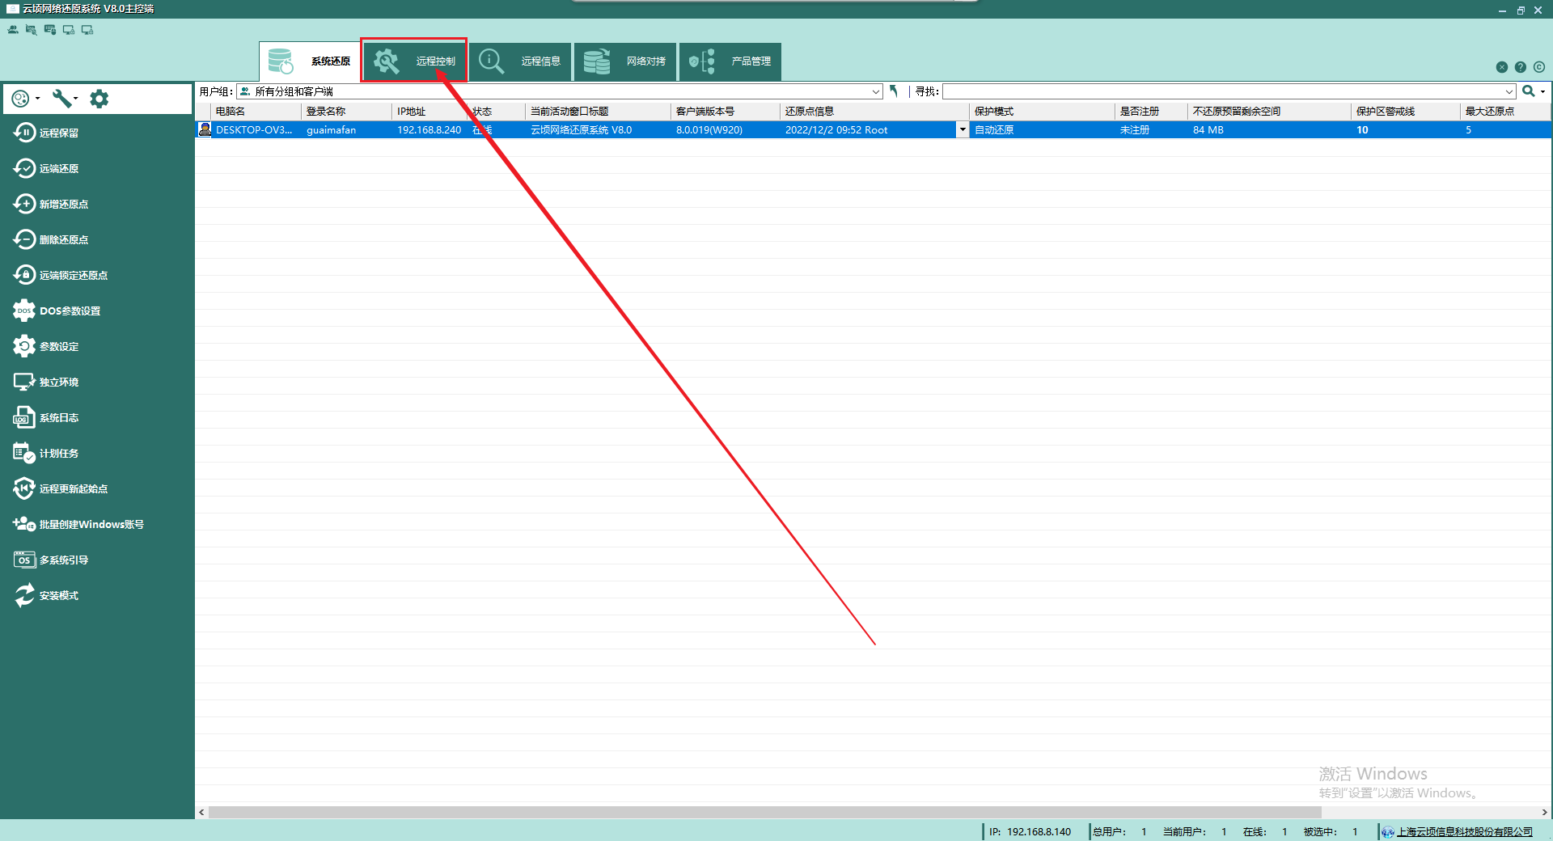Screen dimensions: 1553x841
Task: Click the 系统日志 log icon
Action: pyautogui.click(x=24, y=417)
